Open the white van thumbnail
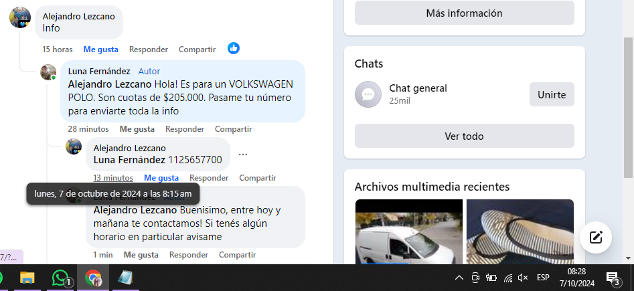Screen dimensions: 634x291 pos(409,231)
